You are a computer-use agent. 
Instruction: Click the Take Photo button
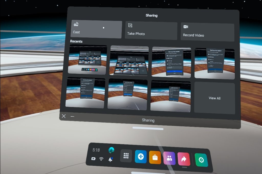pos(151,31)
